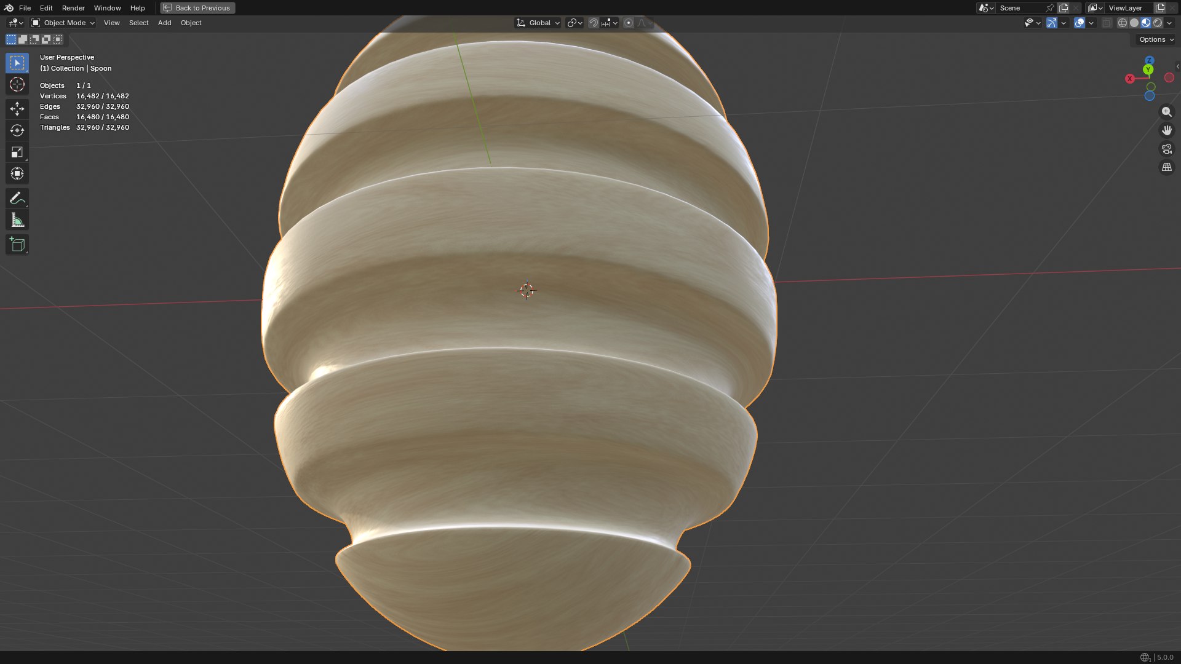
Task: Click the new scene copy icon
Action: tap(1064, 8)
